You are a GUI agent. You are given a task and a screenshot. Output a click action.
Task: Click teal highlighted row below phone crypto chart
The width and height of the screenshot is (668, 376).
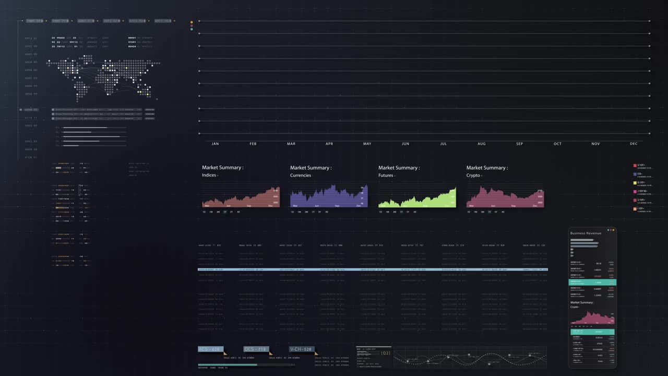pyautogui.click(x=592, y=332)
